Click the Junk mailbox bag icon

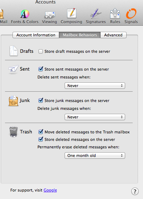(14, 101)
